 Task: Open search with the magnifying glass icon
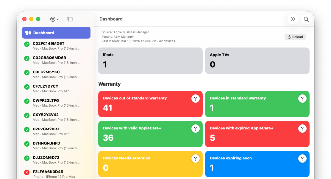306,19
